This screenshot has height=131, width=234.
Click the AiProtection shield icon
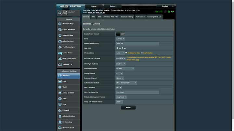point(60,35)
